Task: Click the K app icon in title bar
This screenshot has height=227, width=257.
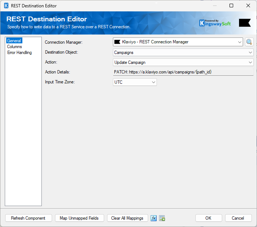Action: pyautogui.click(x=6, y=6)
